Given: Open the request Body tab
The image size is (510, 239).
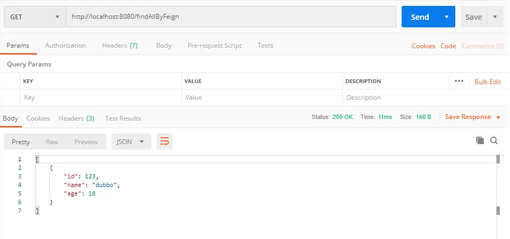Looking at the screenshot, I should (164, 46).
